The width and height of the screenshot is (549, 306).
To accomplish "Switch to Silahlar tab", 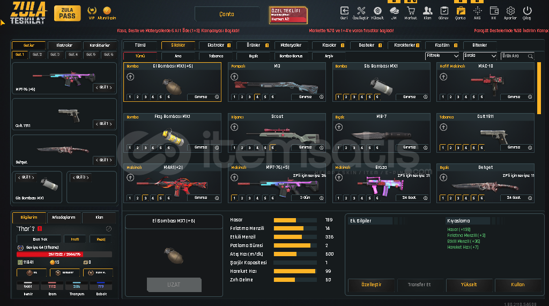I will coord(178,45).
